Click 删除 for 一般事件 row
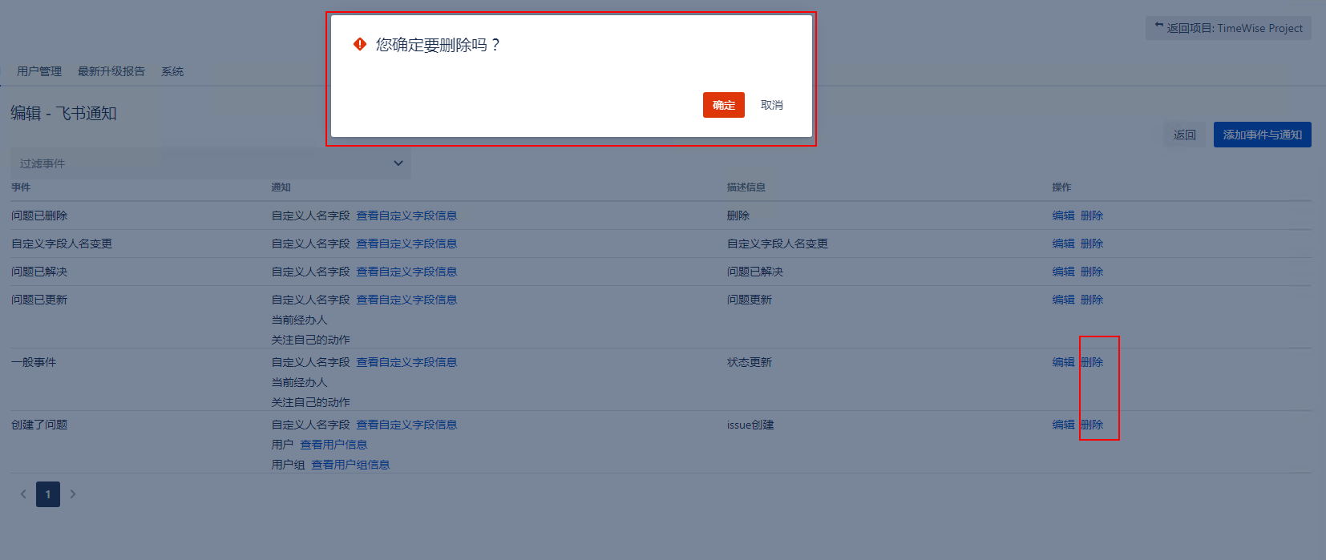The width and height of the screenshot is (1326, 560). click(x=1092, y=362)
